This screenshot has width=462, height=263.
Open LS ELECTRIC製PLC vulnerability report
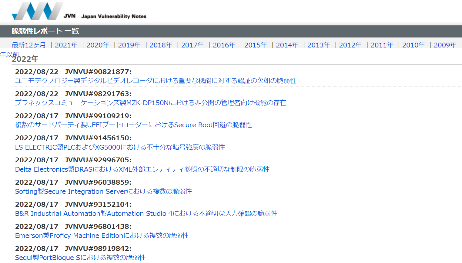[x=120, y=147]
